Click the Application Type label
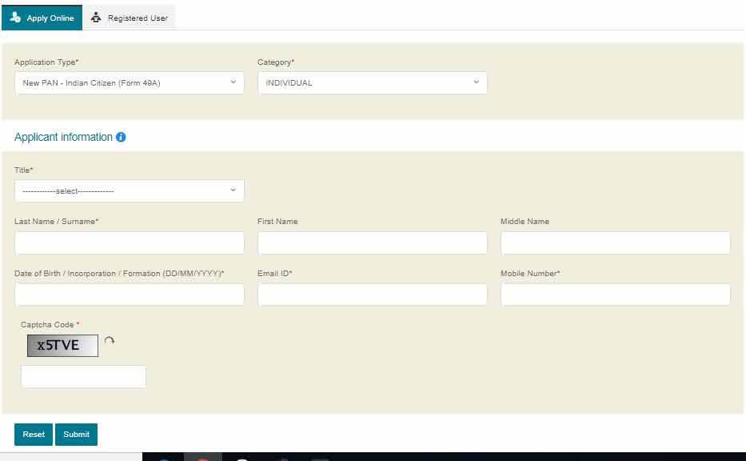The width and height of the screenshot is (746, 461). coord(46,62)
